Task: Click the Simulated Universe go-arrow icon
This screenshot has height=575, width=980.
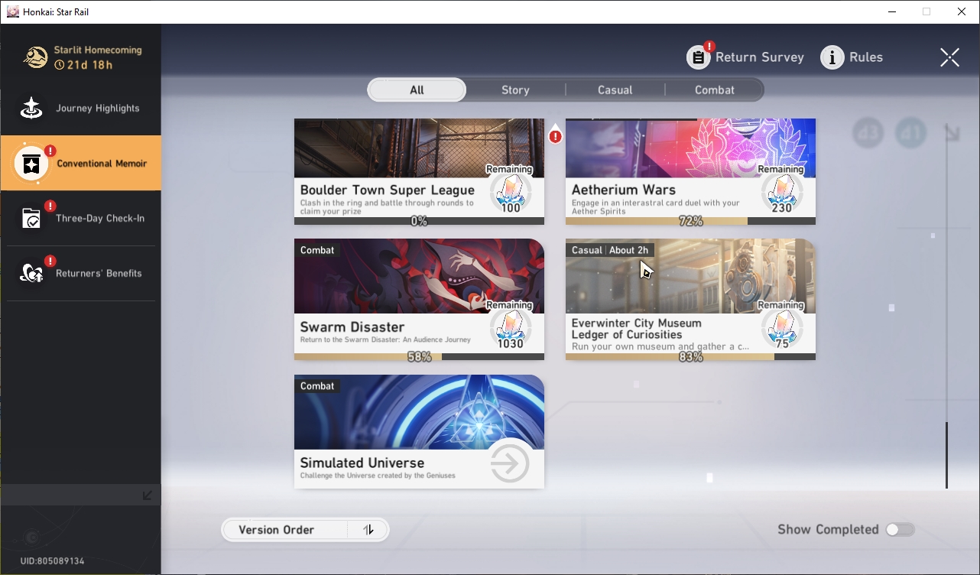Action: [509, 463]
